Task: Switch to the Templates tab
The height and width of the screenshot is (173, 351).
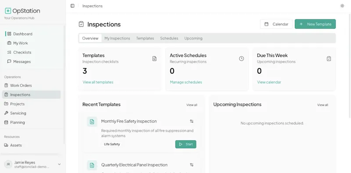Action: 145,38
